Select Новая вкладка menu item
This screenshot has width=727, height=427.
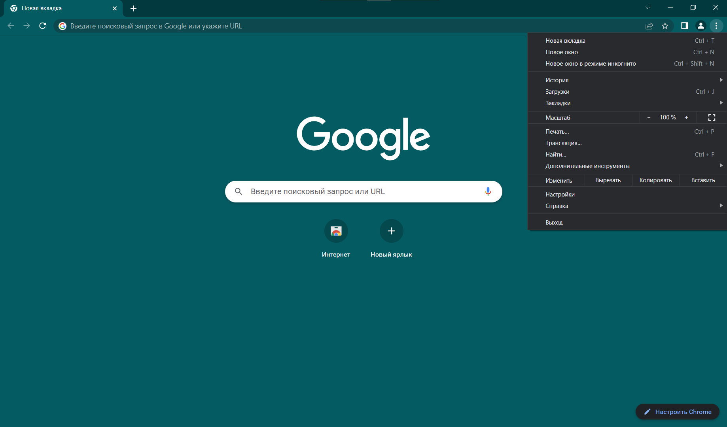coord(627,41)
